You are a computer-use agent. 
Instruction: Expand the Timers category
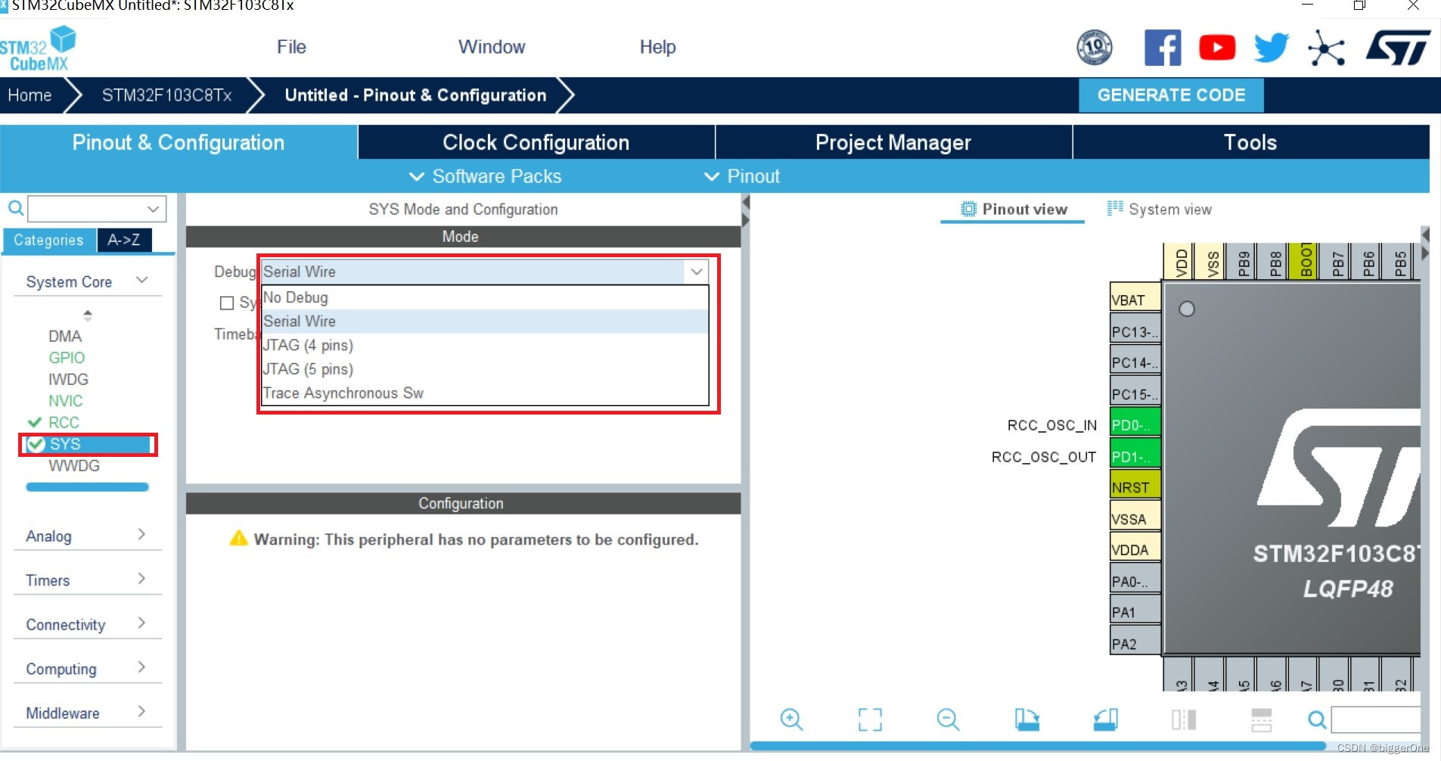click(x=87, y=580)
